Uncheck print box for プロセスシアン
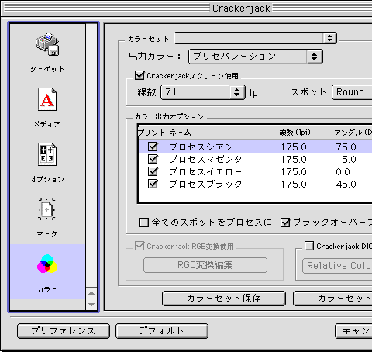 pos(153,147)
